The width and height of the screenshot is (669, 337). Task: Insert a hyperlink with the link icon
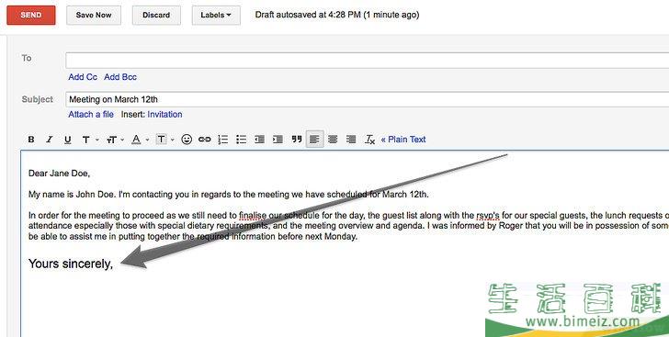(204, 140)
